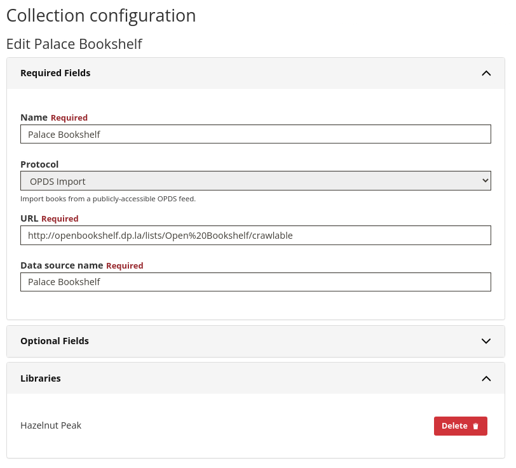Collapse Required Fields using its chevron icon
Screen dimensions: 516x468
pos(486,73)
